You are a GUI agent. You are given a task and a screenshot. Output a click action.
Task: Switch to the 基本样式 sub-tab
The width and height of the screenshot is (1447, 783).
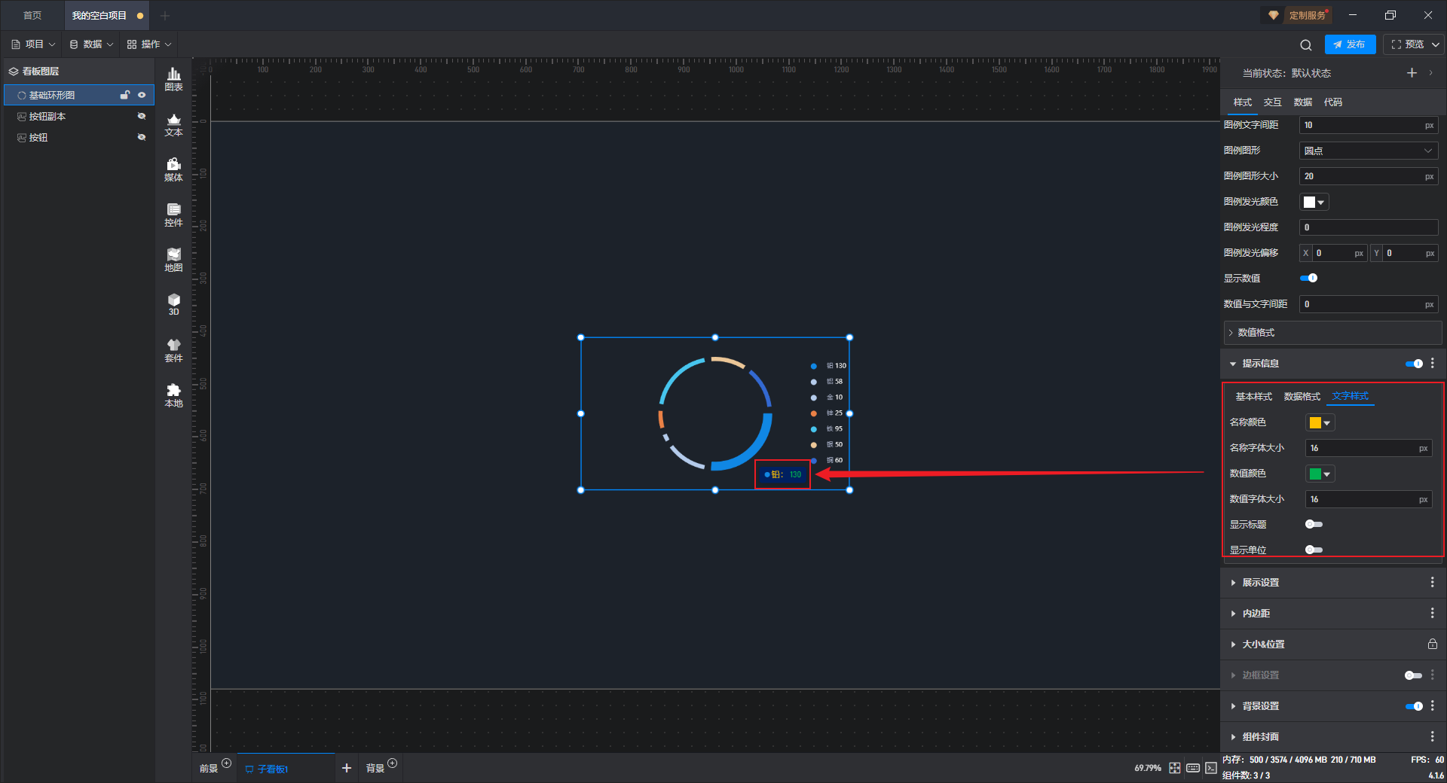[1254, 397]
